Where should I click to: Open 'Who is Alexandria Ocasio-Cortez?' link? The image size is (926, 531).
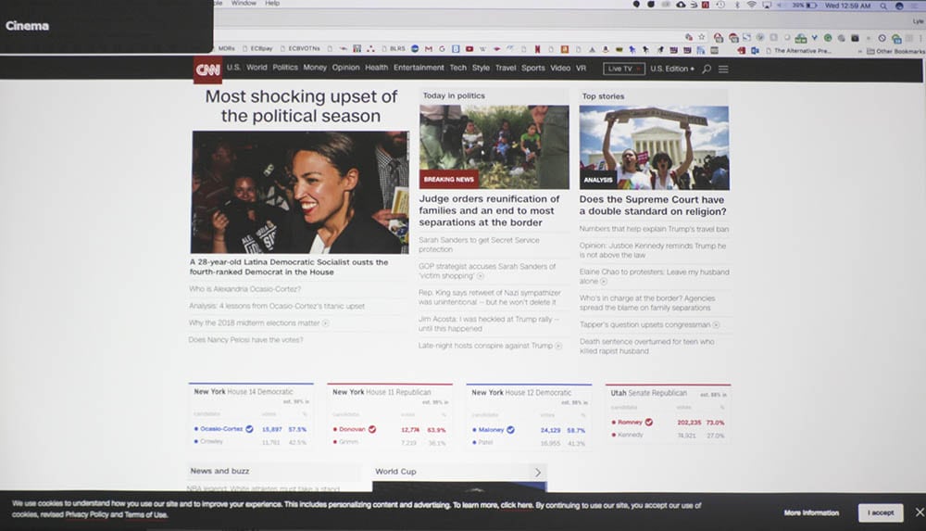[244, 289]
